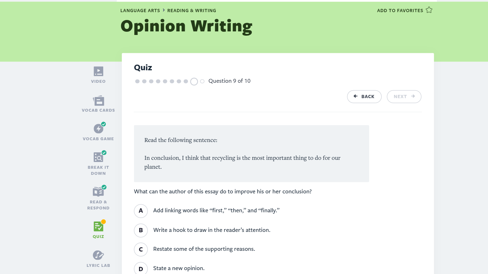Viewport: 488px width, 274px height.
Task: Jump to the first question progress dot
Action: coord(137,81)
